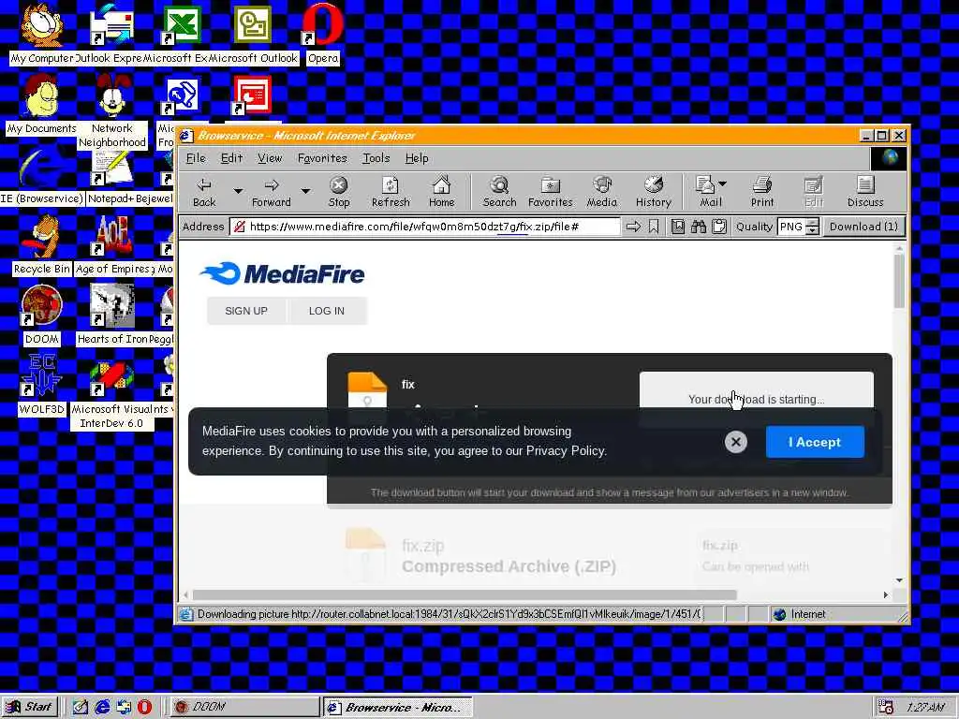Select the IE (Browservice) desktop icon

click(x=41, y=174)
